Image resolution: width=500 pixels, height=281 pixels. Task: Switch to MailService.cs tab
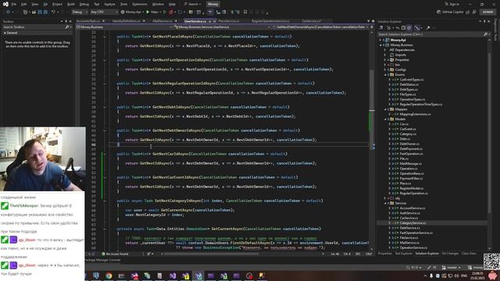click(162, 21)
